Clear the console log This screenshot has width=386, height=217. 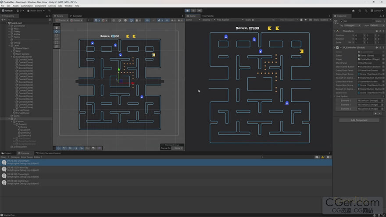pos(4,157)
